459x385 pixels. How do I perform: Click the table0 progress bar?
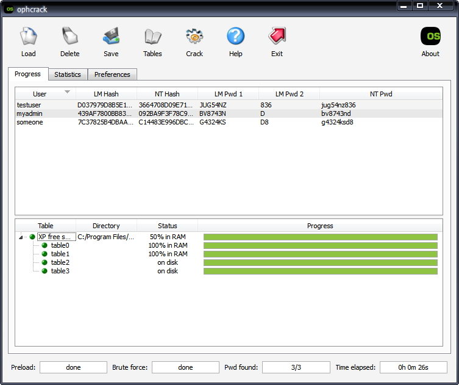click(321, 245)
